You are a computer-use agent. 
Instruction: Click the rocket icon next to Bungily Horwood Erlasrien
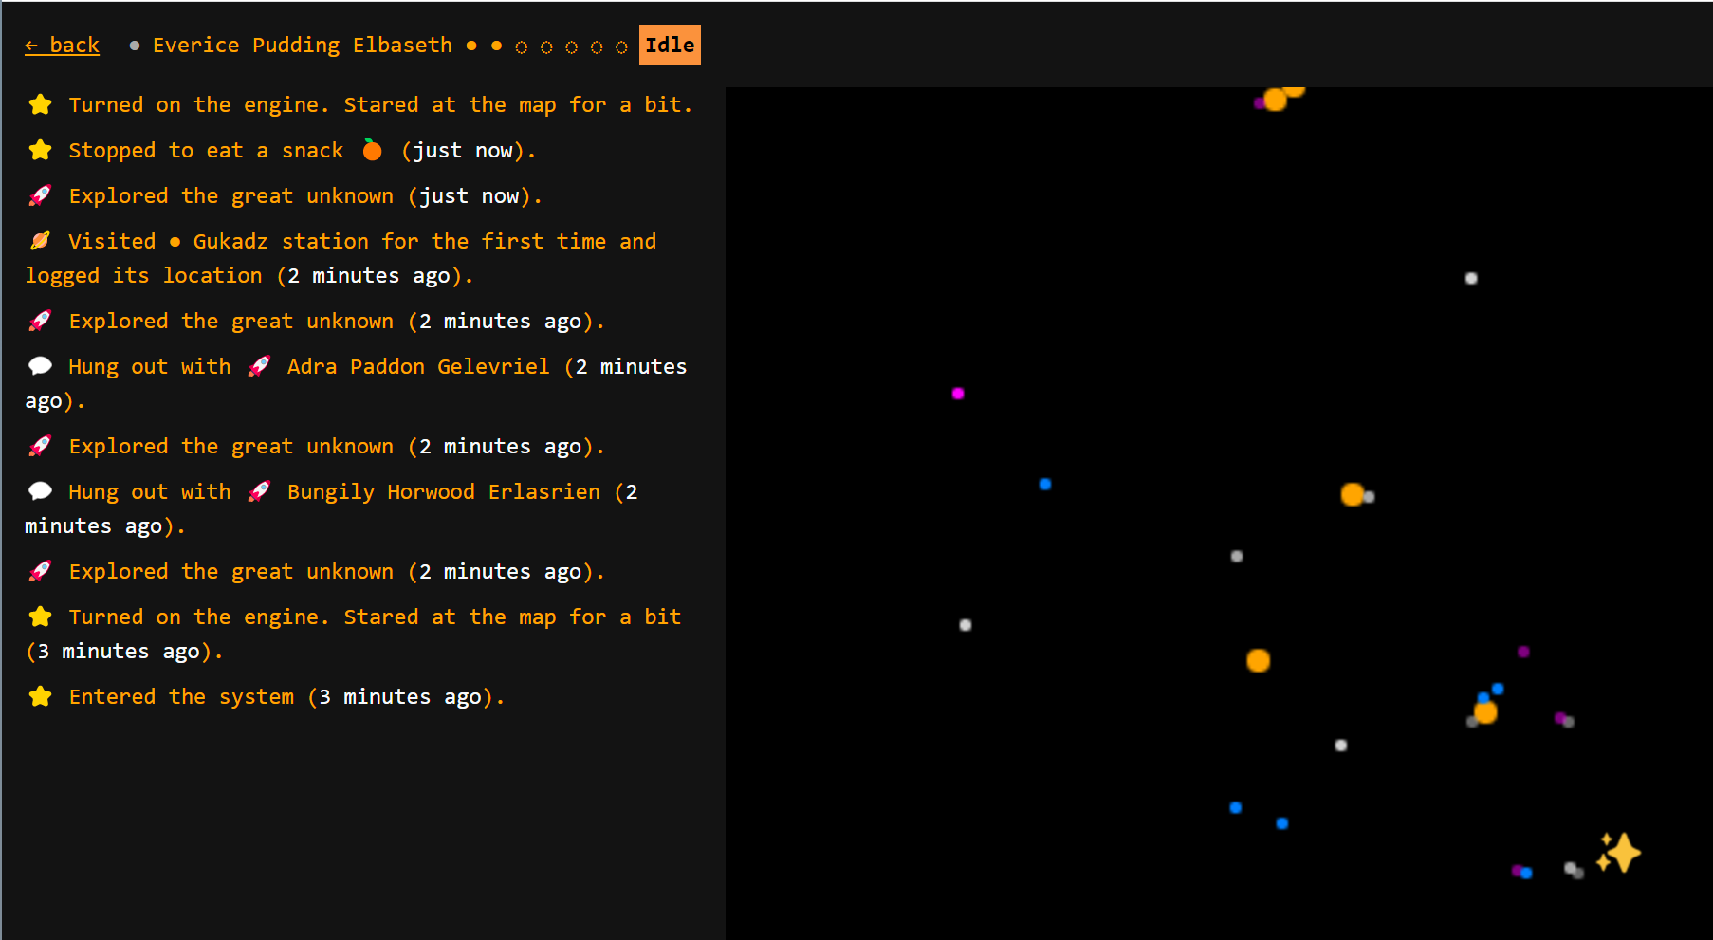click(260, 491)
